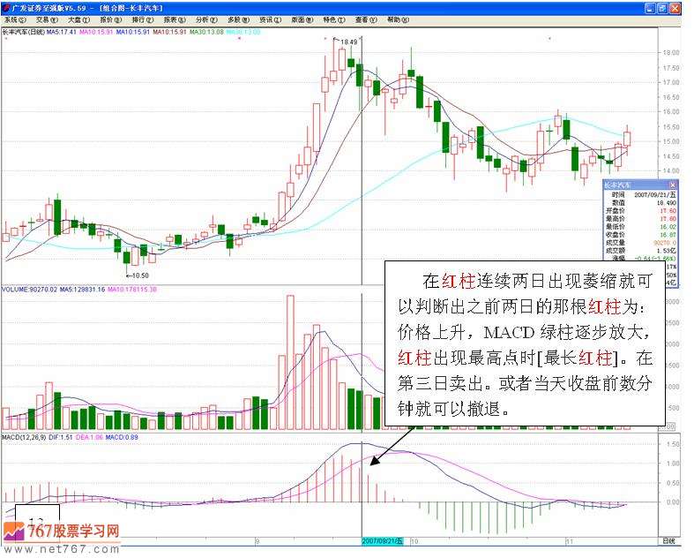Expand the 报价 dropdown menu
This screenshot has width=694, height=558.
[x=108, y=19]
